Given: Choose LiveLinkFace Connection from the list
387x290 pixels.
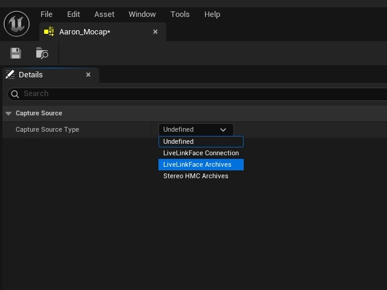Looking at the screenshot, I should coord(201,153).
